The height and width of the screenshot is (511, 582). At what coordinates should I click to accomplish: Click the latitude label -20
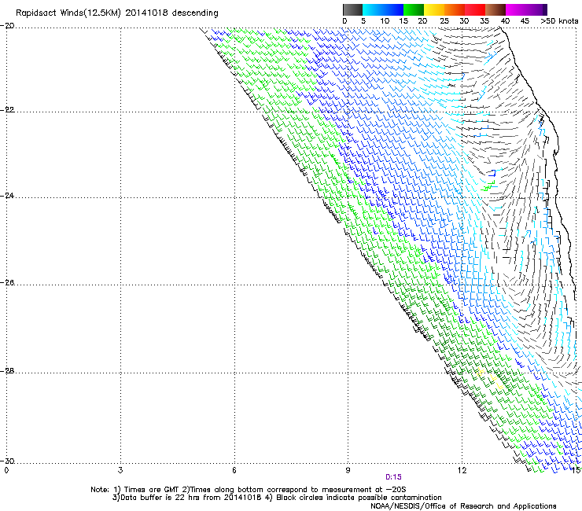coord(7,26)
